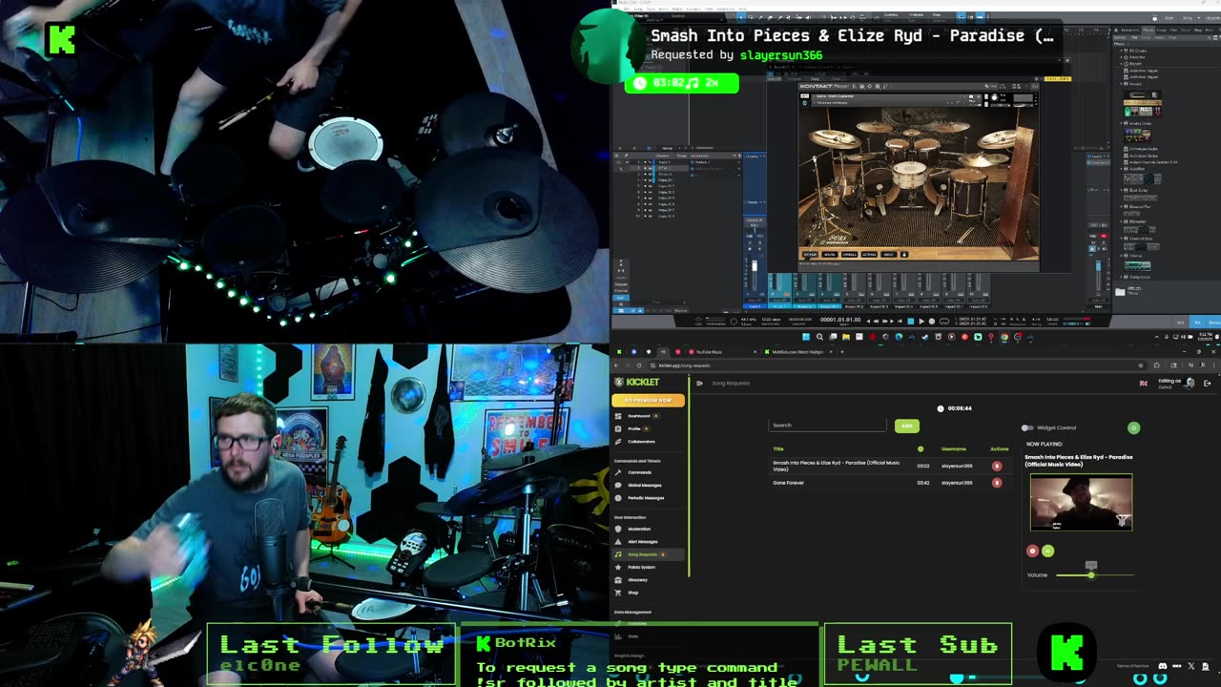Open the Windows Start menu
This screenshot has width=1221, height=687.
tap(807, 337)
